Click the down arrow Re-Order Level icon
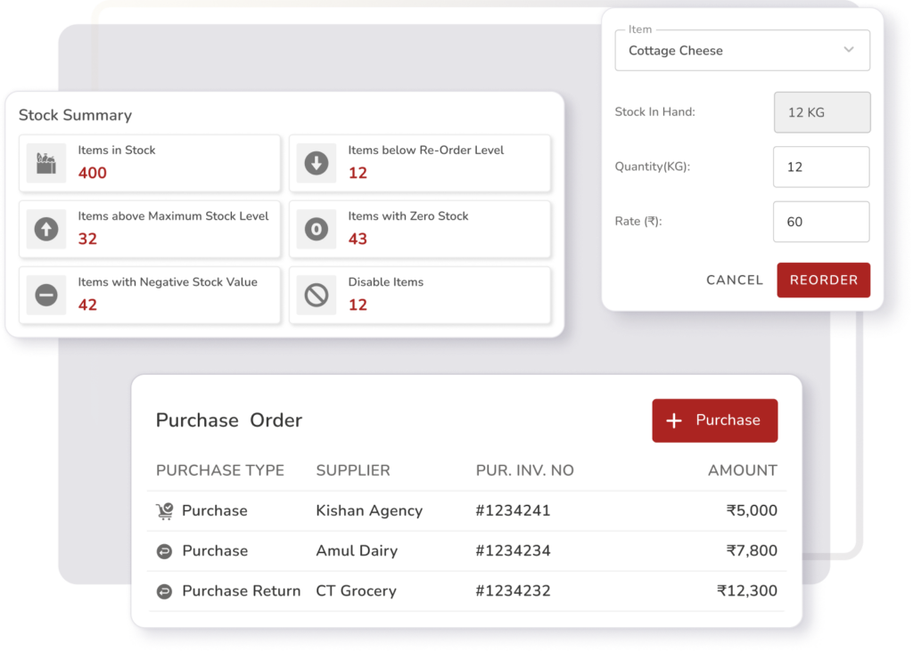The image size is (913, 651). (x=317, y=163)
